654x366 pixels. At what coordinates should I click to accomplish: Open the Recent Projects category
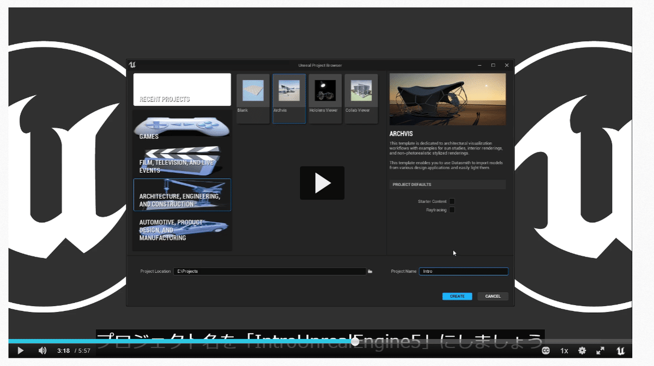click(182, 89)
